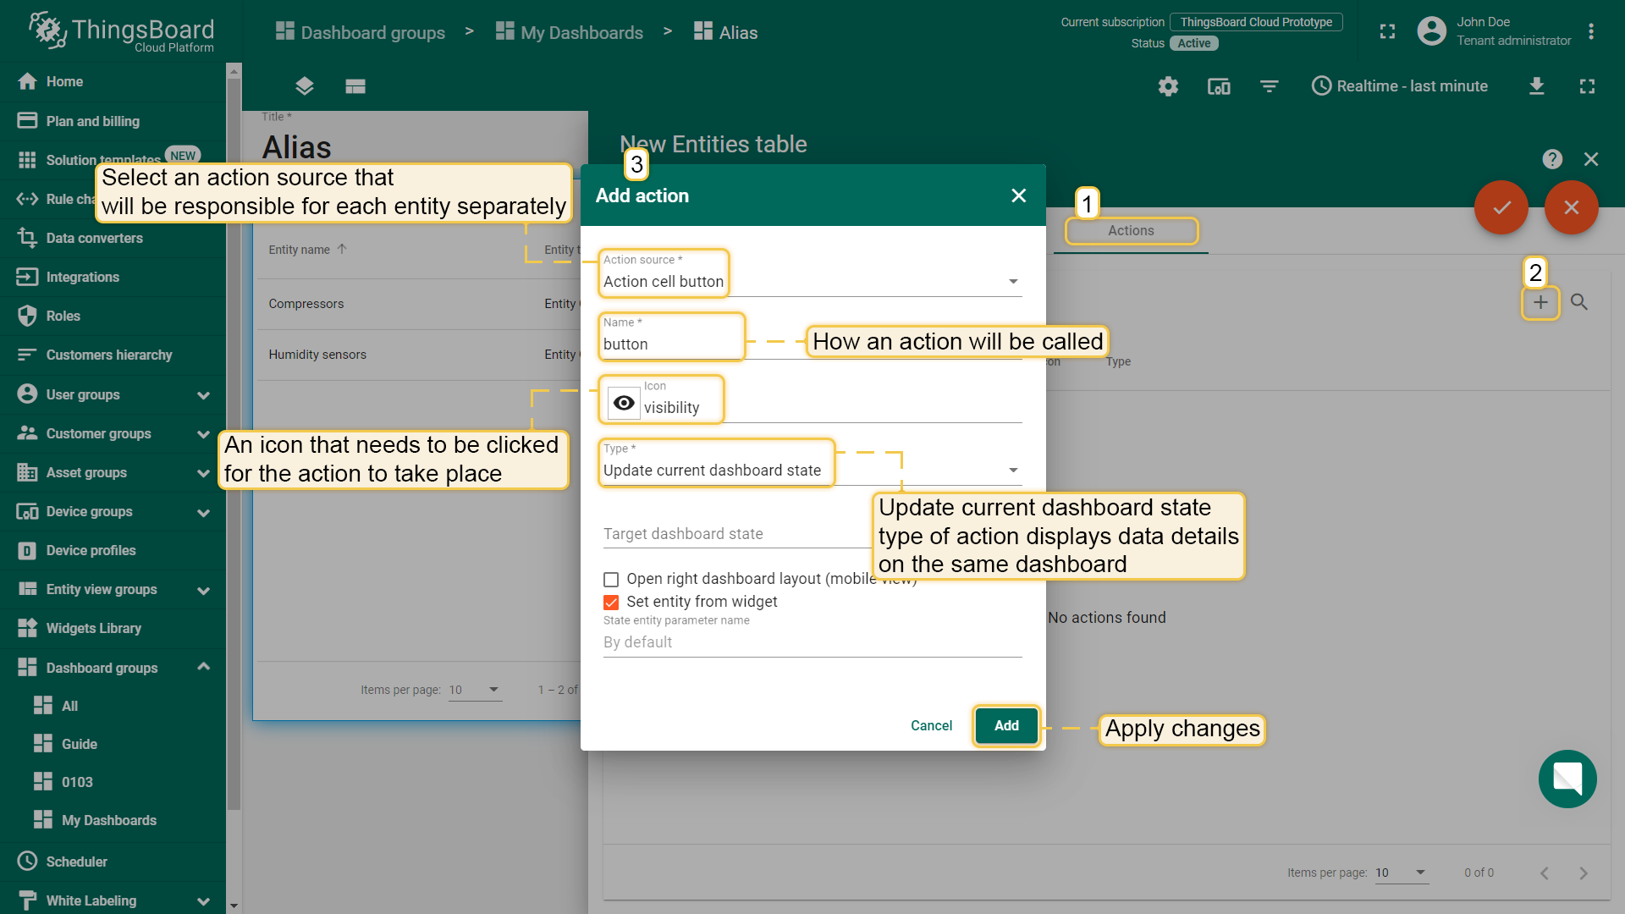Click the Add button
This screenshot has height=914, width=1625.
pos(1006,725)
